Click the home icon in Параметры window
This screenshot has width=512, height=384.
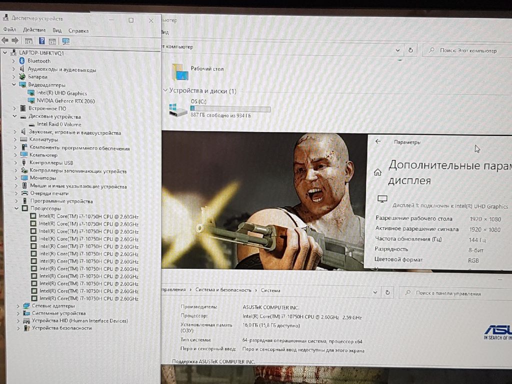click(x=378, y=172)
